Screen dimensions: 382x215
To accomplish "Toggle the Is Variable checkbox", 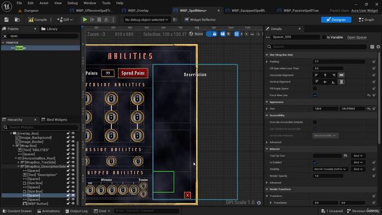I will [x=324, y=37].
